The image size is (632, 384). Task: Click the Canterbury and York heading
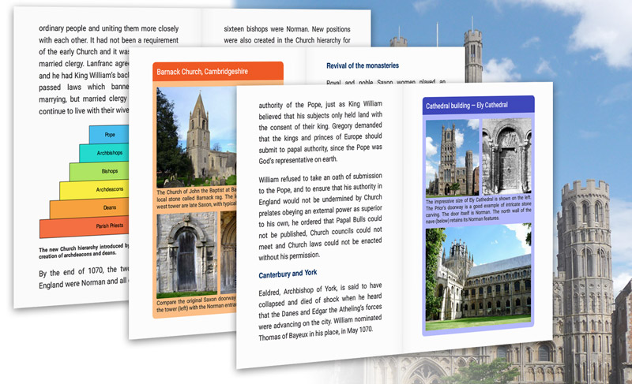coord(288,274)
